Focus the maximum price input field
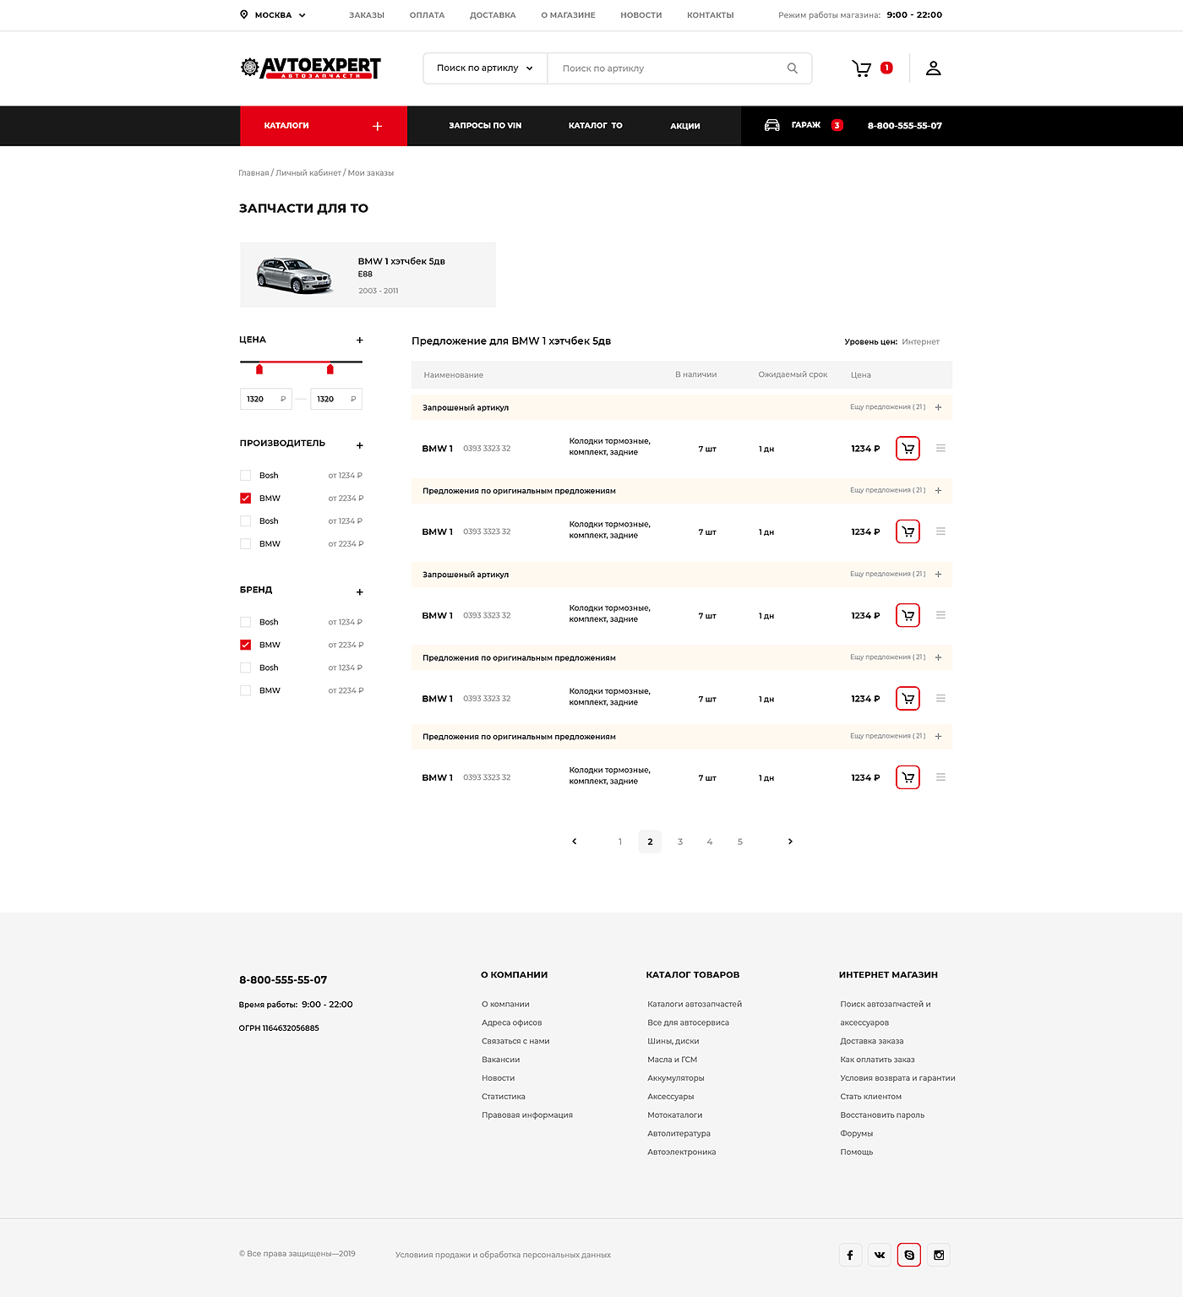The width and height of the screenshot is (1183, 1297). pyautogui.click(x=336, y=399)
